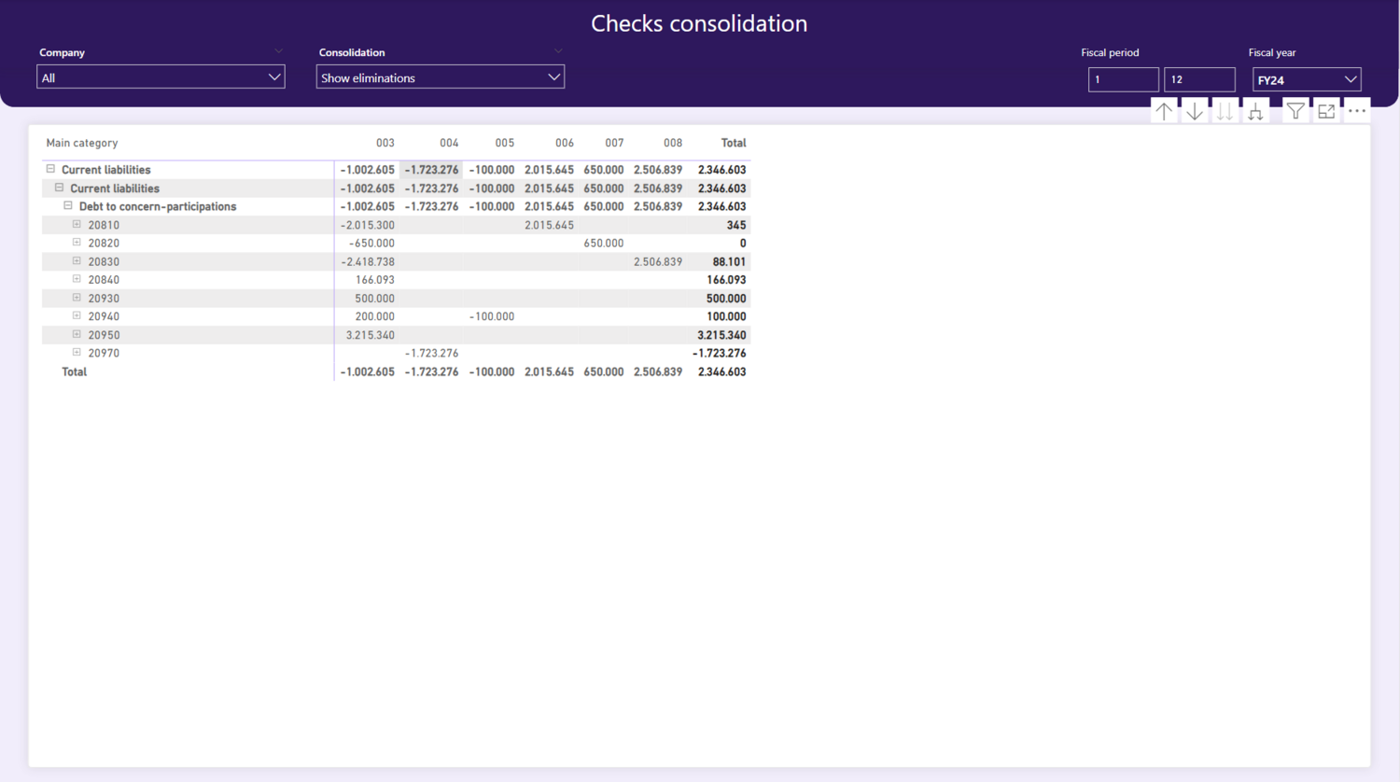Go to next level in hierarchy icon

pyautogui.click(x=1225, y=111)
